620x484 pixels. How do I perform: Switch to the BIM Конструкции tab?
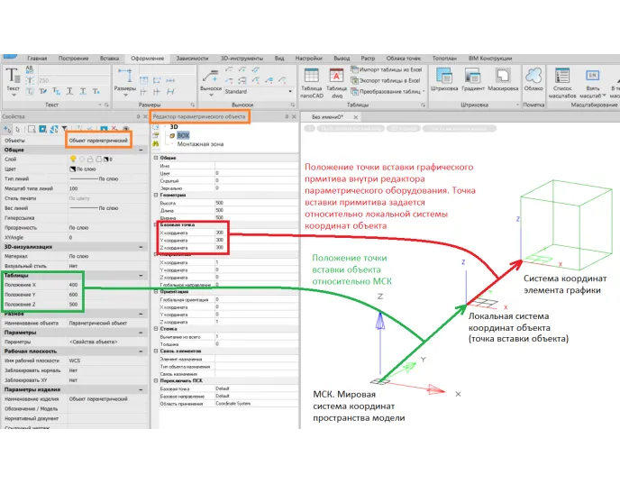[x=490, y=58]
